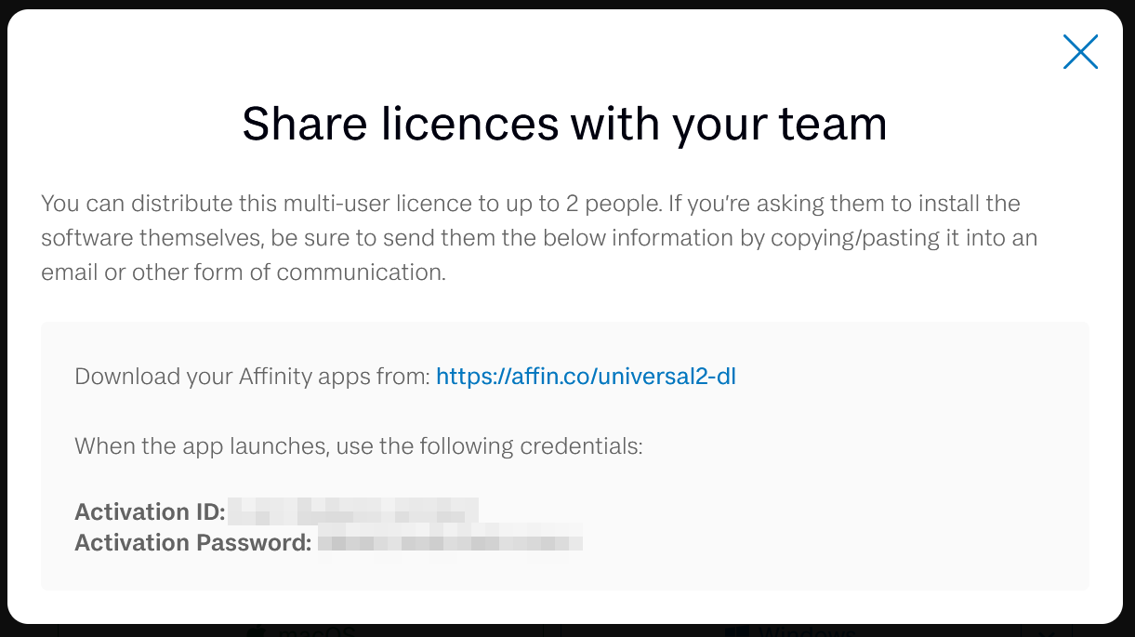Viewport: 1135px width, 637px height.
Task: Select the blurred Activation Password value
Action: click(x=450, y=542)
